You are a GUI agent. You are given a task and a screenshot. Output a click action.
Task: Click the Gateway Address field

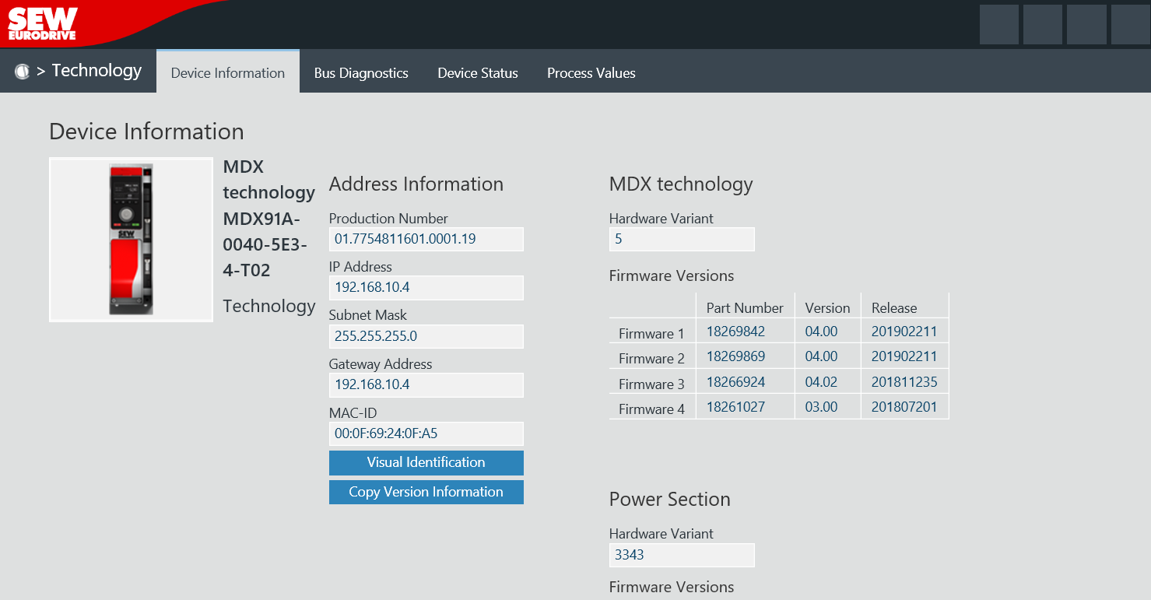pos(426,384)
